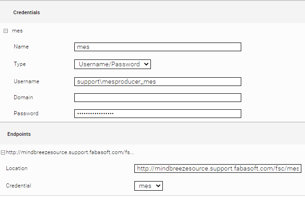Select the mes credential tree label

17,31
